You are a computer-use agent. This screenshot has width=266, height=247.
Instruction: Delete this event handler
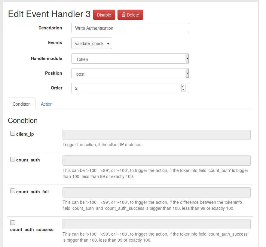130,15
